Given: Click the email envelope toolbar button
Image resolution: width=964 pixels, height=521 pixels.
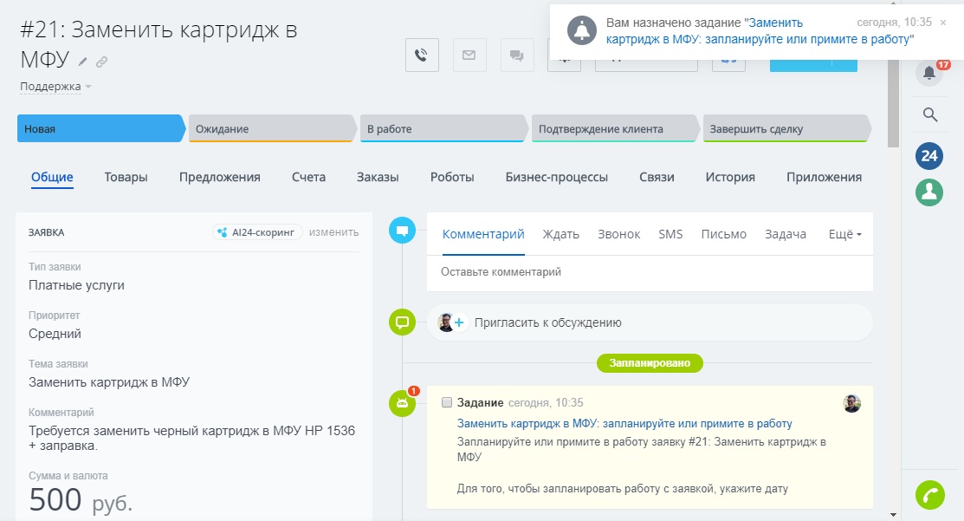Looking at the screenshot, I should [x=469, y=55].
